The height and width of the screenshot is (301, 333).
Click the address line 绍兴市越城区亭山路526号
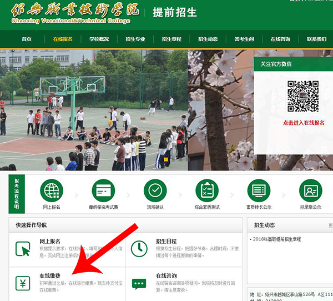[x=290, y=294]
